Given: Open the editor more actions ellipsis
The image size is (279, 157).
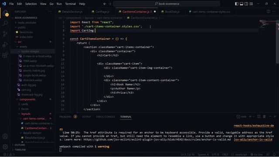Looking at the screenshot, I should (274, 12).
